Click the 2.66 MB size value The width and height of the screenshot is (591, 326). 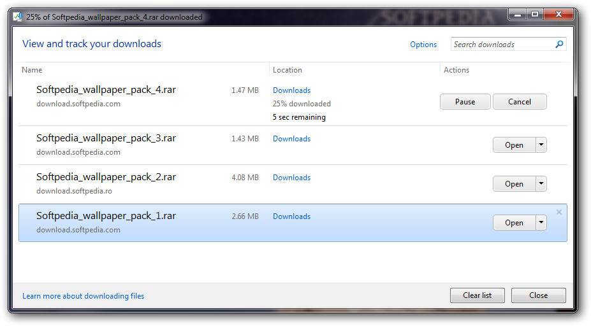pos(245,216)
